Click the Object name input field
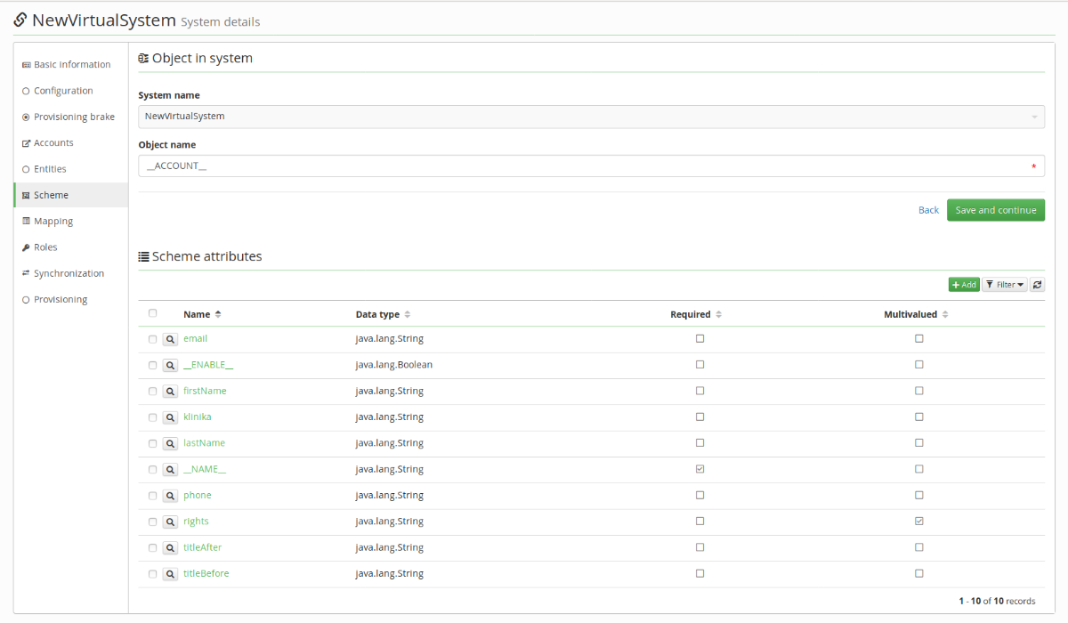Viewport: 1068px width, 623px height. (592, 166)
